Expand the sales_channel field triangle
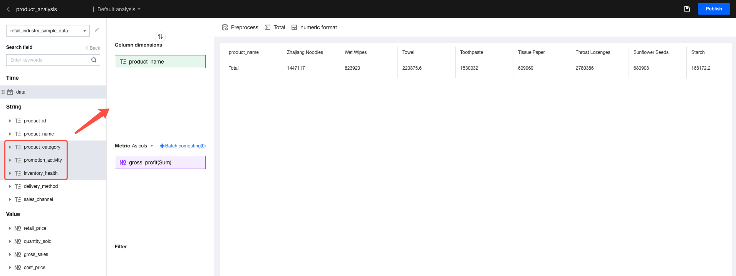This screenshot has height=276, width=736. 10,199
